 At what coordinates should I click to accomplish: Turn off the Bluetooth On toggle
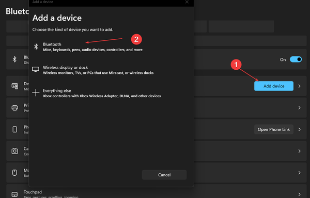coord(296,59)
